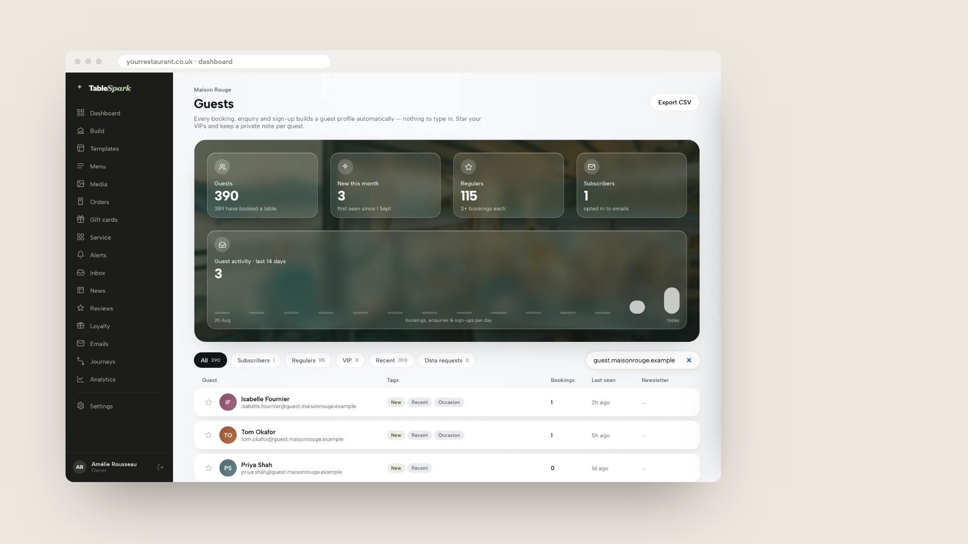Click the Analytics chart icon

point(80,379)
